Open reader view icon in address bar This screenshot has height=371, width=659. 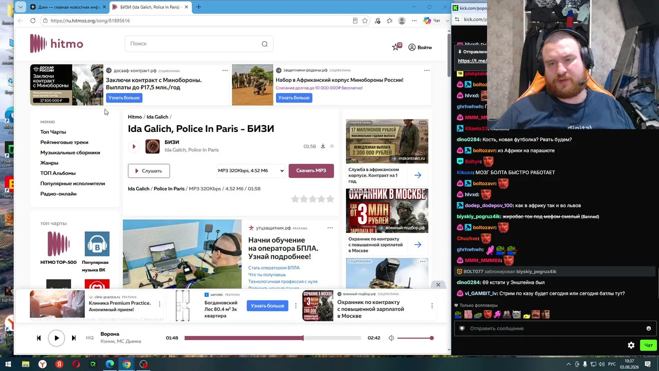click(355, 21)
